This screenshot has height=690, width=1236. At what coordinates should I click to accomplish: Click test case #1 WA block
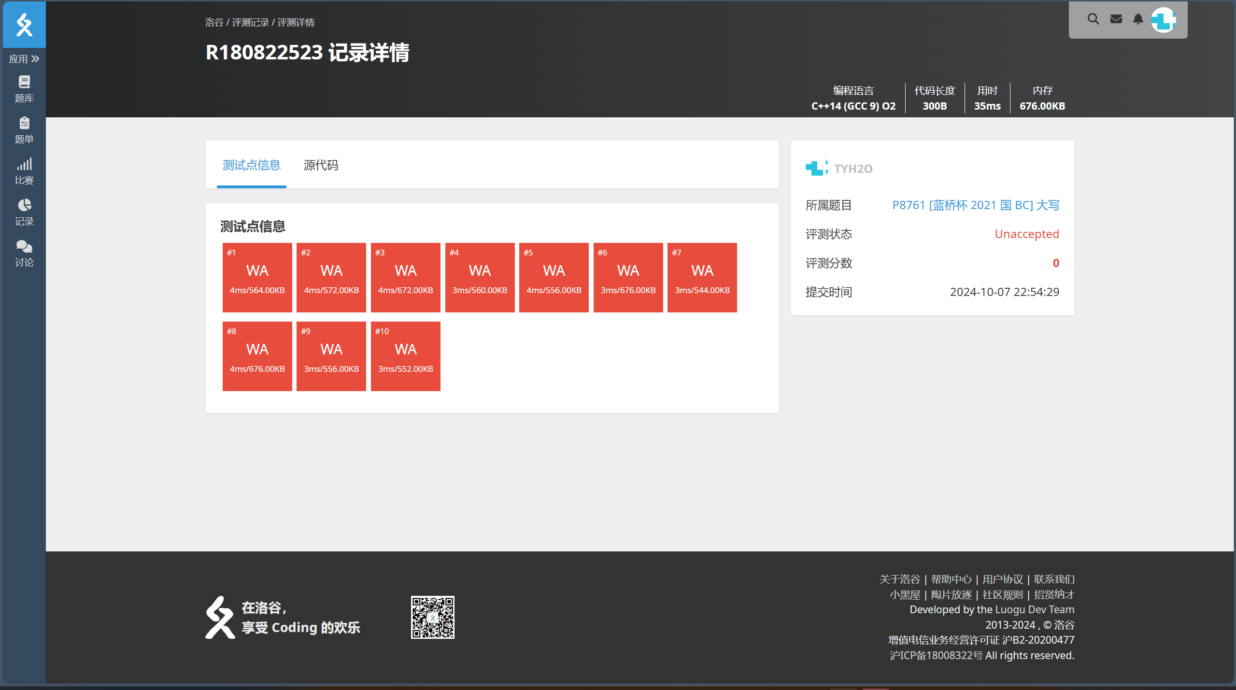pyautogui.click(x=257, y=278)
